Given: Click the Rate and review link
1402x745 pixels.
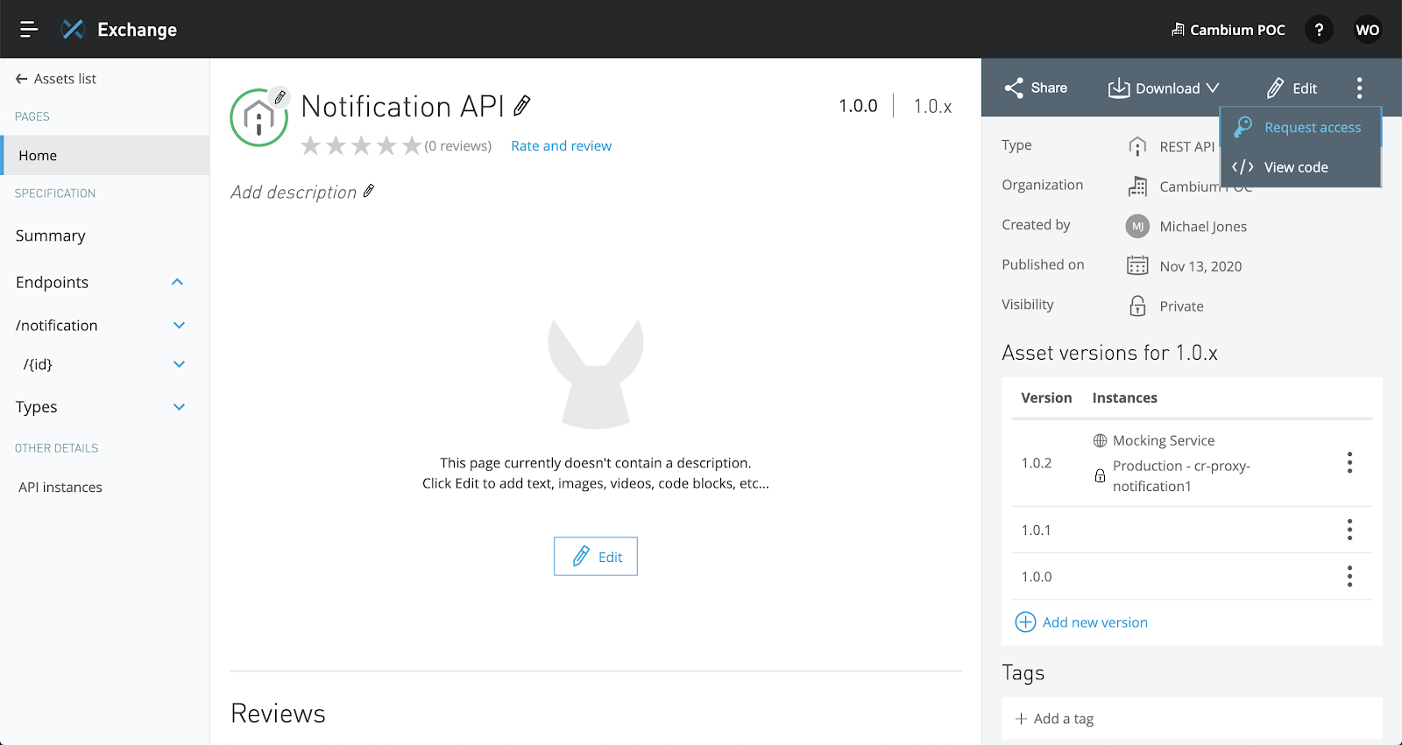Looking at the screenshot, I should tap(561, 146).
